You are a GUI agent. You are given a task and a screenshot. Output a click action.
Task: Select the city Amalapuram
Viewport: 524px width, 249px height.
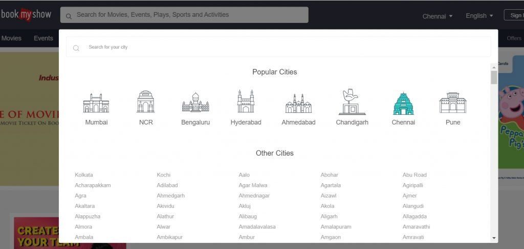(336, 227)
